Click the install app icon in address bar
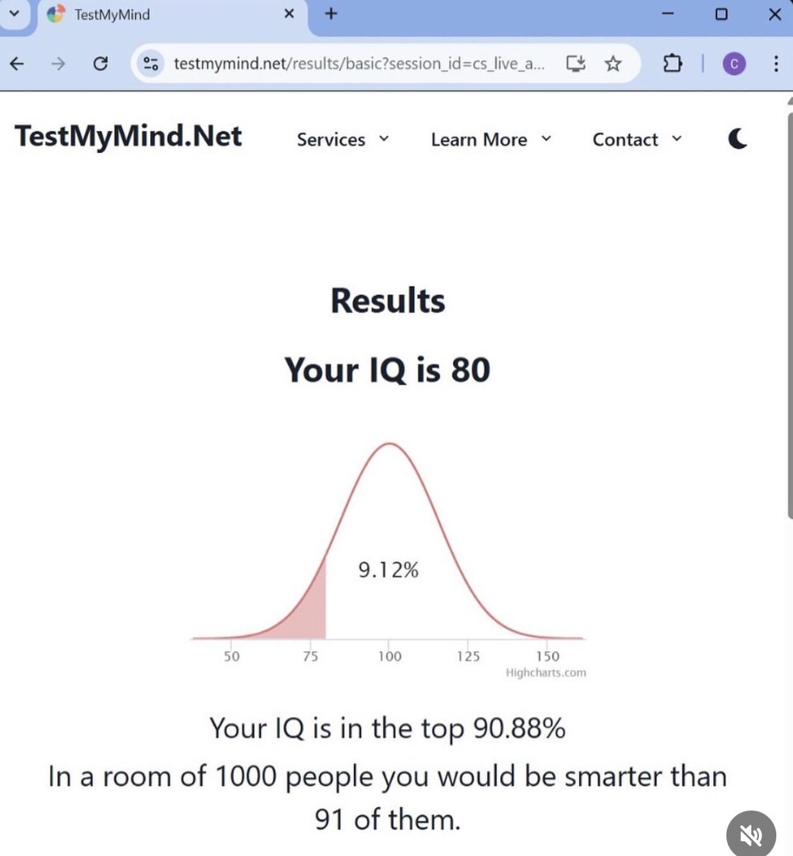 click(575, 63)
